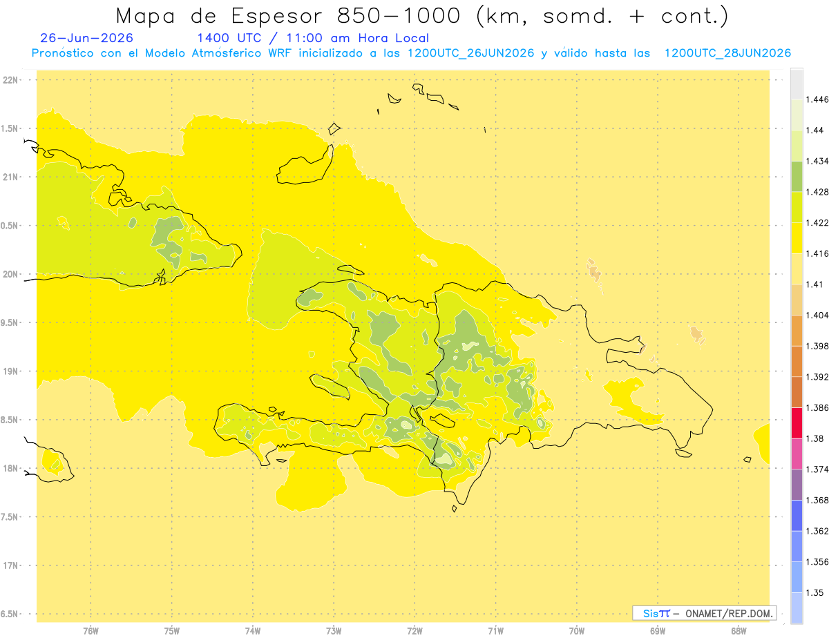This screenshot has width=829, height=640.
Task: Pick the orange legend swatch between 1.398 and 1.404
Action: tap(797, 330)
